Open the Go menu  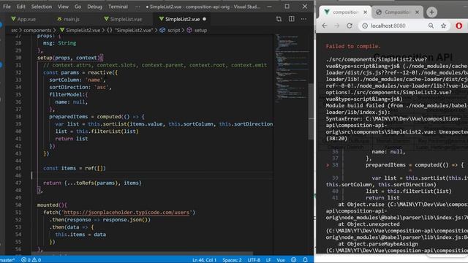tap(78, 7)
